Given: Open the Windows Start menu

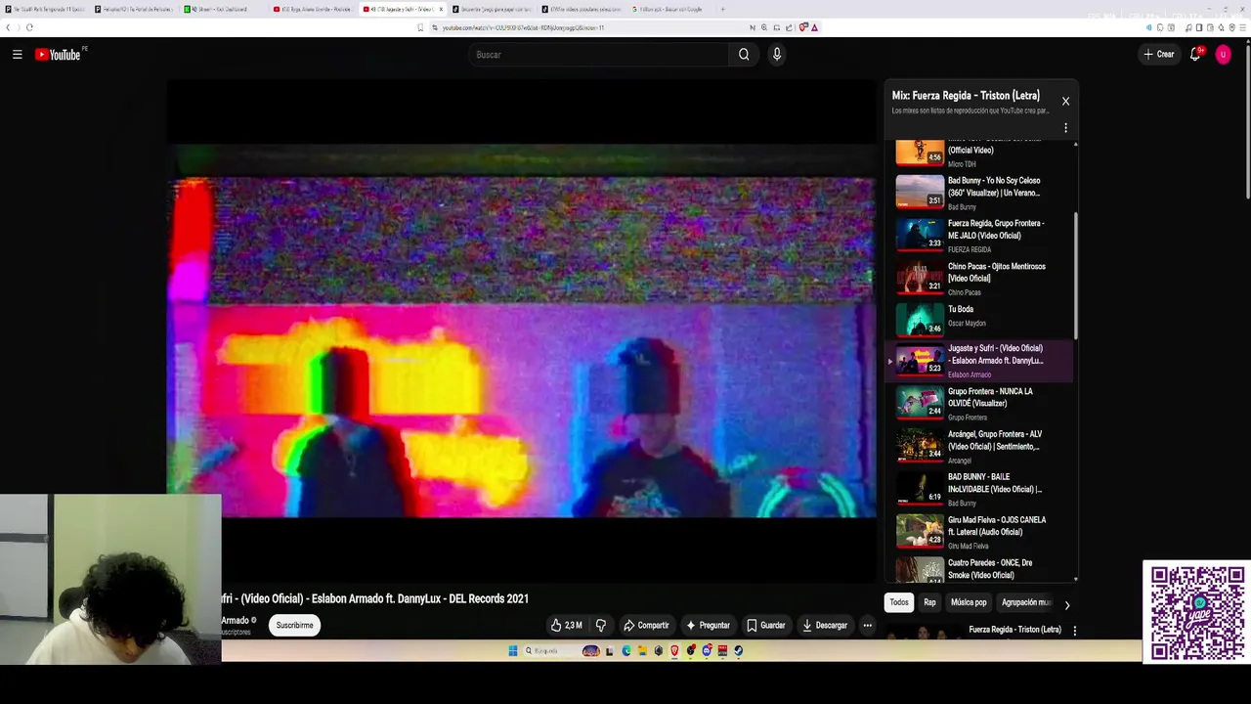Looking at the screenshot, I should click(512, 650).
